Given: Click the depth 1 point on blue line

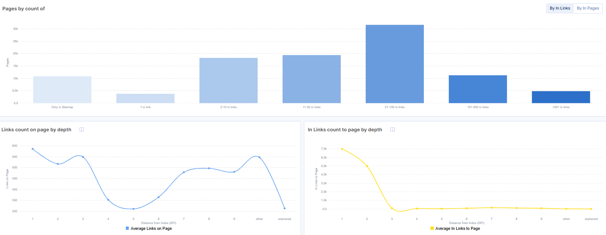Looking at the screenshot, I should click(33, 149).
